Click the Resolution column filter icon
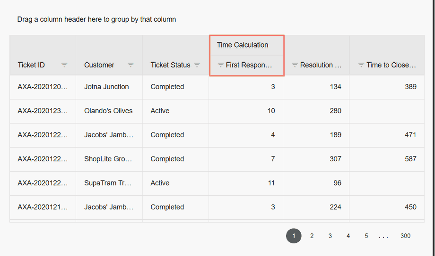Image resolution: width=435 pixels, height=256 pixels. pyautogui.click(x=295, y=65)
